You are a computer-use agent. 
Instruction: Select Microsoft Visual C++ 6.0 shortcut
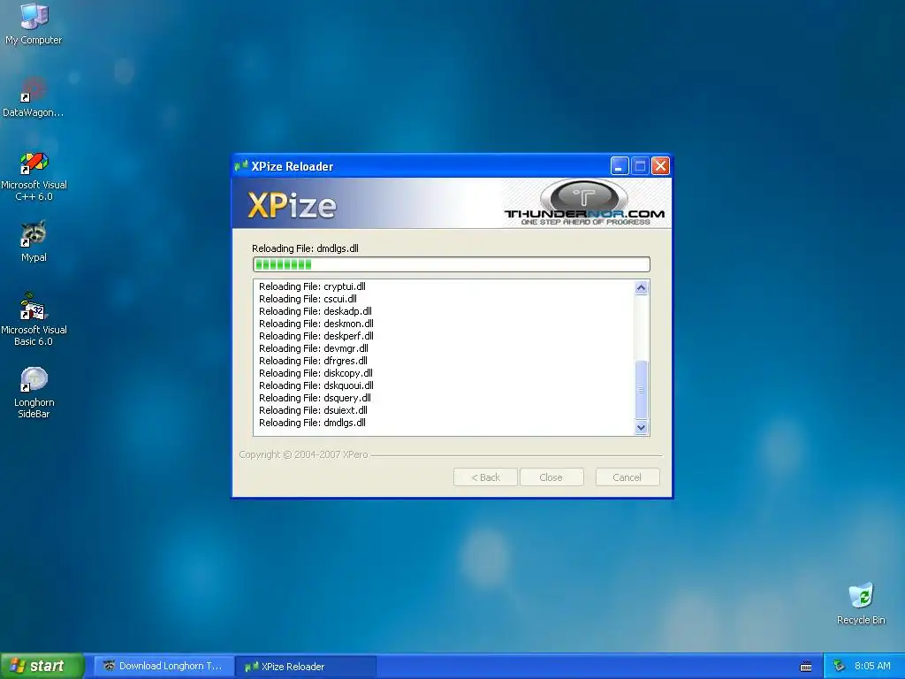[x=34, y=177]
